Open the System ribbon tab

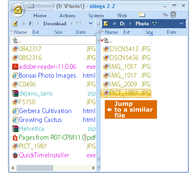pyautogui.click(x=96, y=16)
